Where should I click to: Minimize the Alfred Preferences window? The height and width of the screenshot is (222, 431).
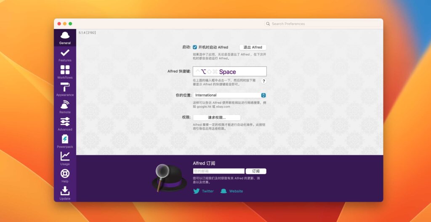(64, 24)
